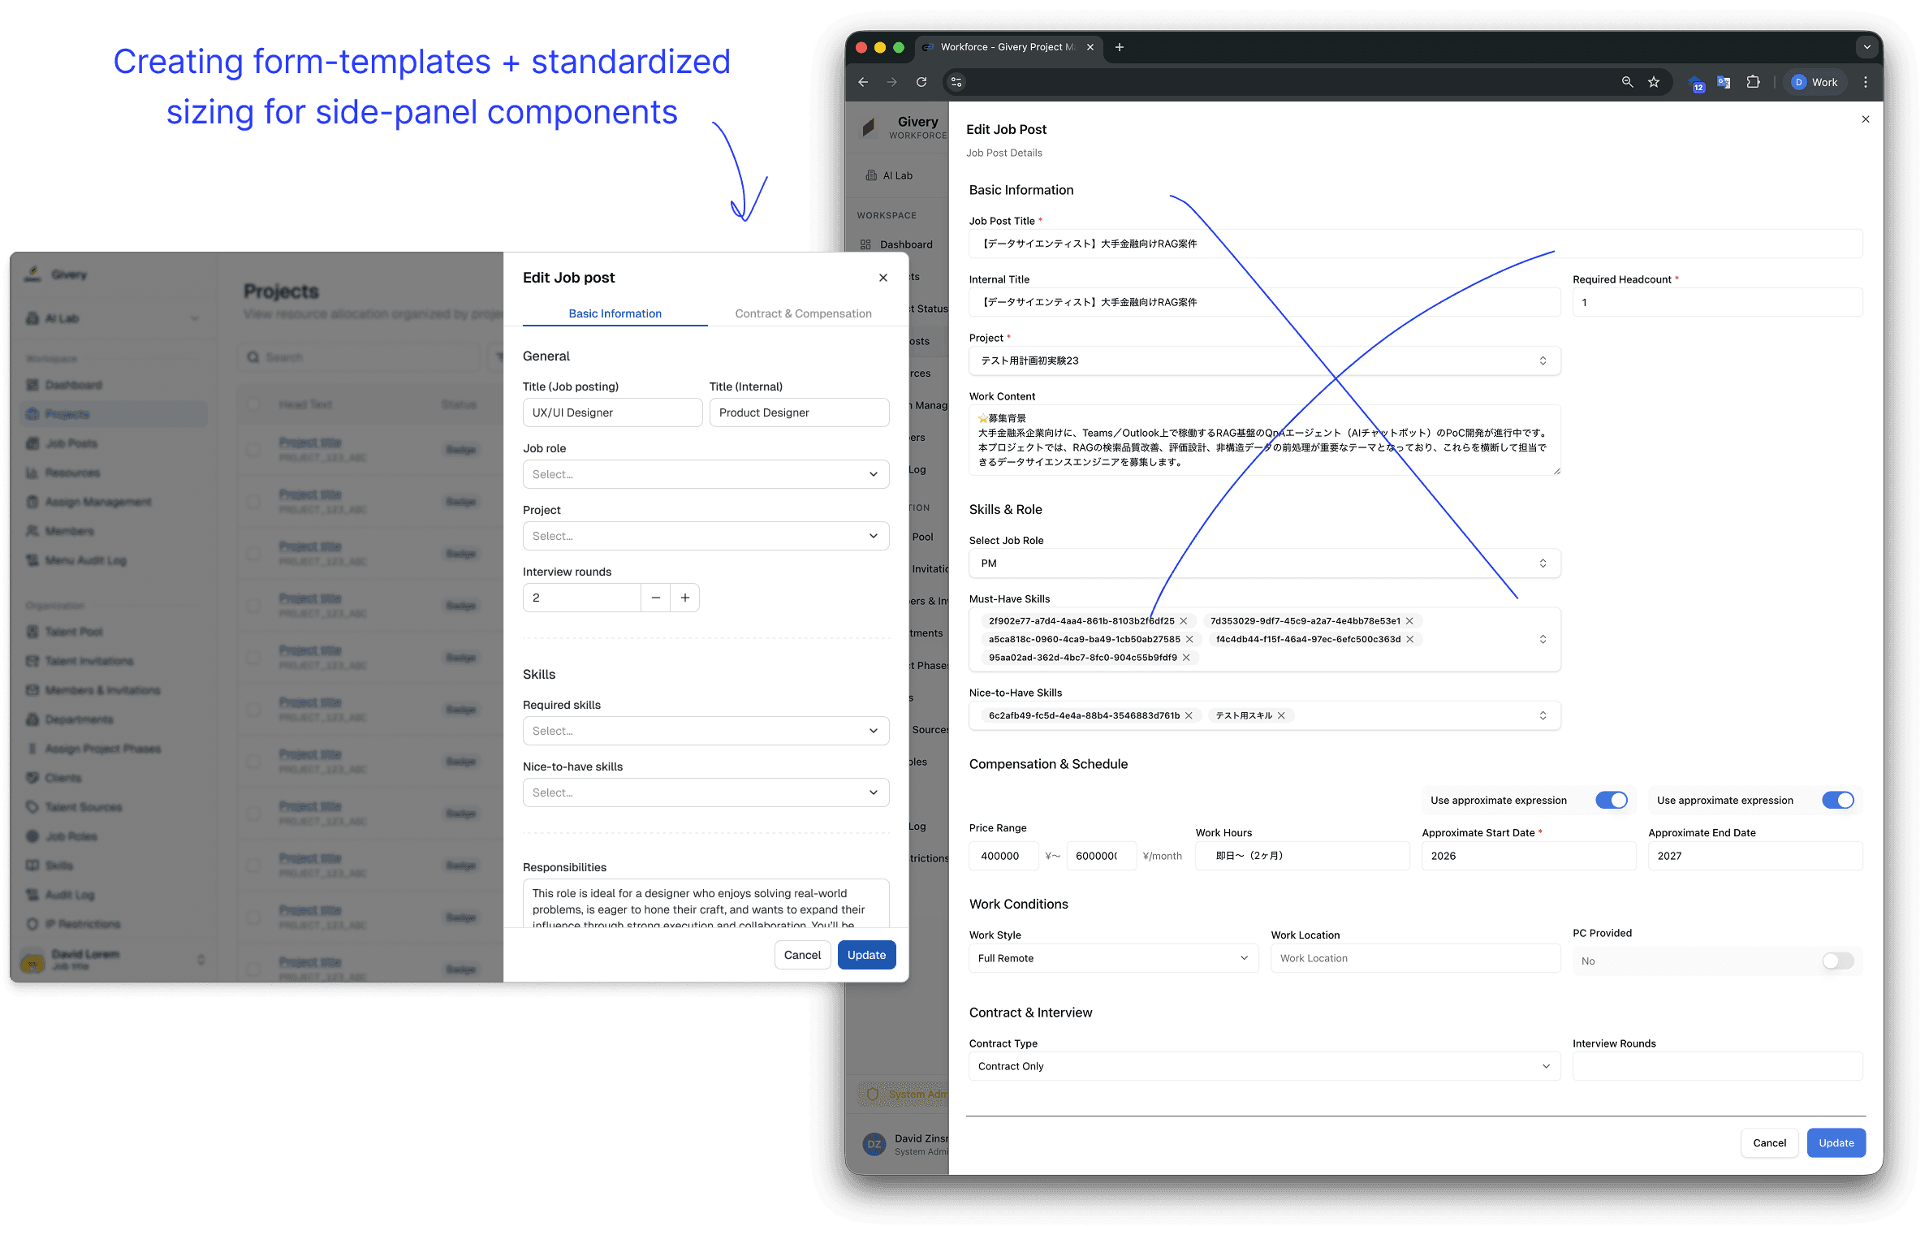The width and height of the screenshot is (1929, 1235).
Task: Remove the テスト用スキル tag
Action: click(x=1281, y=715)
